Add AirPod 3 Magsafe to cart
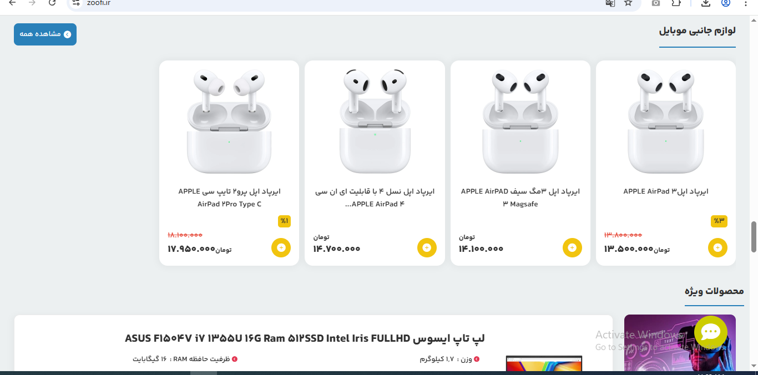Screen dimensions: 758x375 [x=572, y=247]
